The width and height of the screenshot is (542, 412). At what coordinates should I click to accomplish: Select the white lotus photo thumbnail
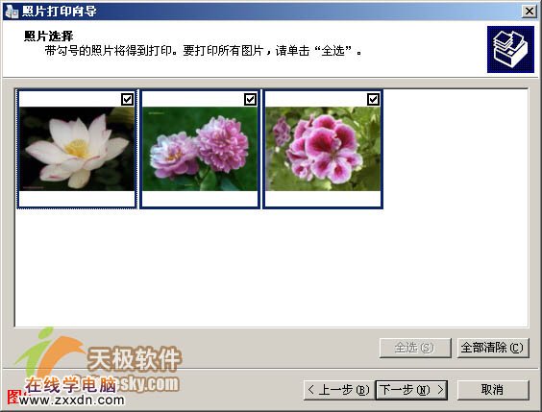click(x=77, y=149)
